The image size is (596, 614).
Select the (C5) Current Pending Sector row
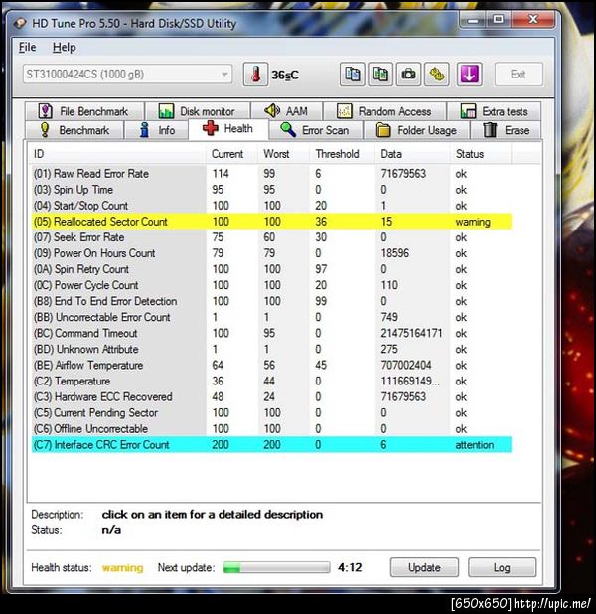click(x=271, y=412)
